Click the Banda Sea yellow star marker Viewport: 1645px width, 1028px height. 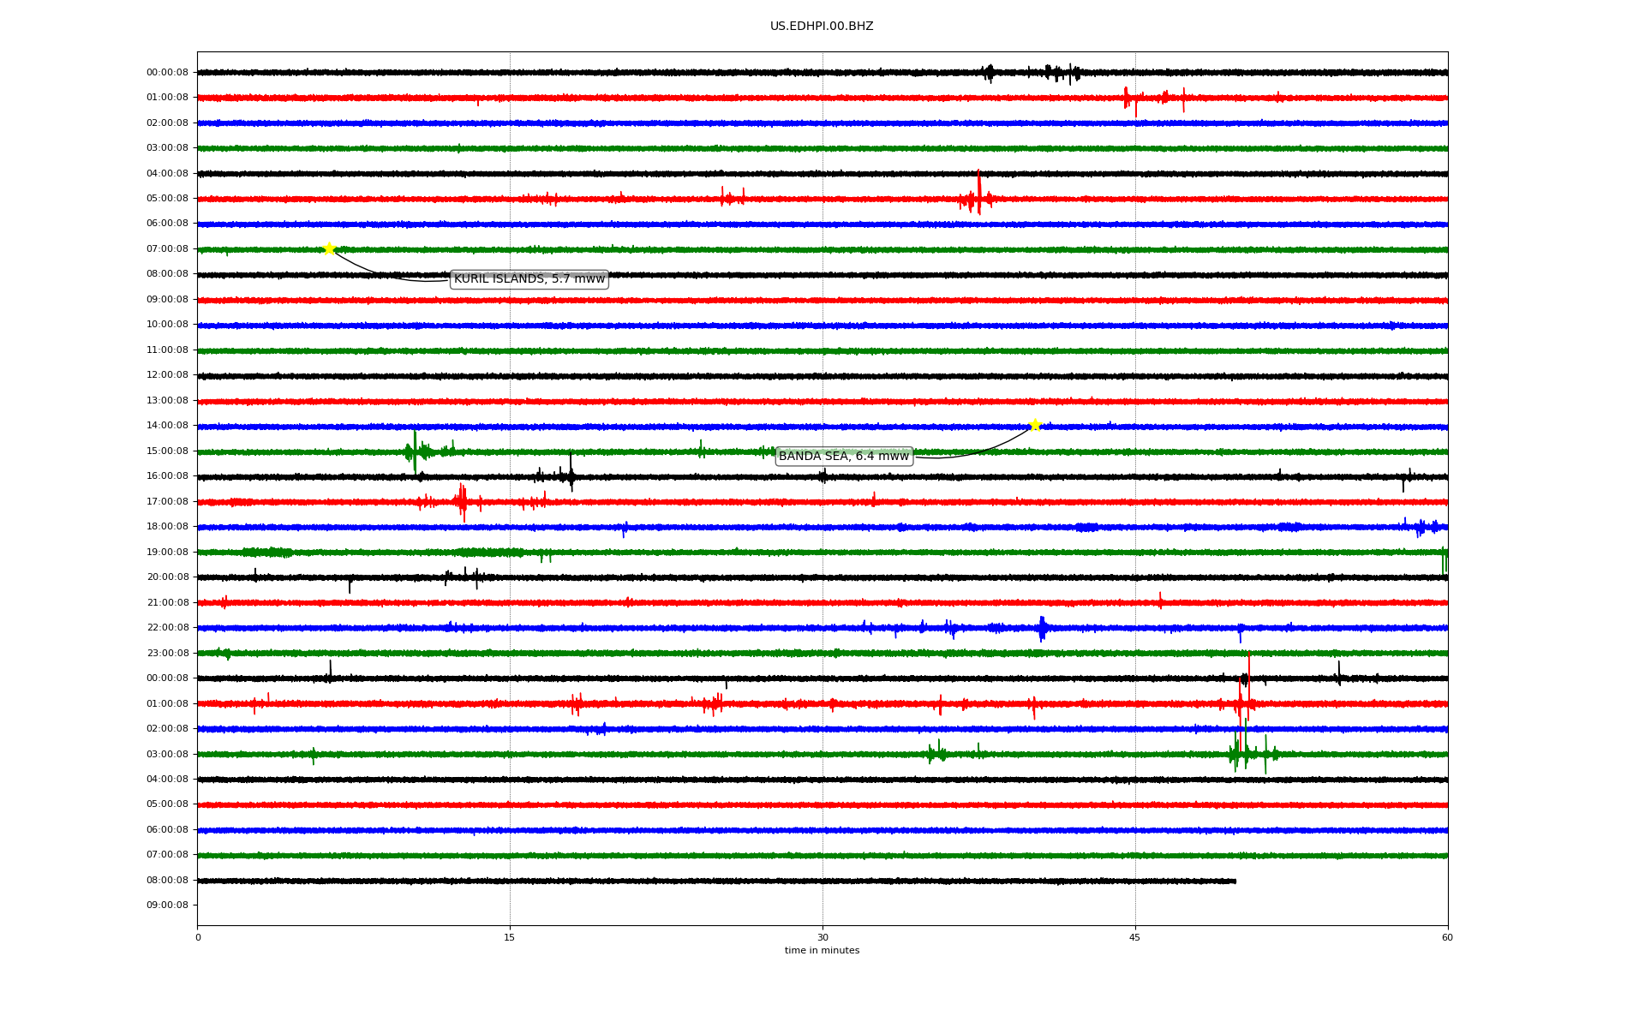pyautogui.click(x=1035, y=425)
